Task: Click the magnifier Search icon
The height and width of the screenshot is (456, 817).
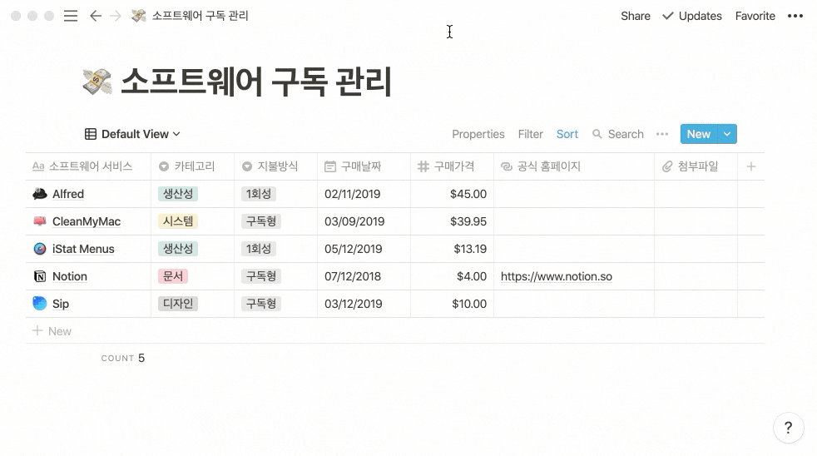Action: coord(597,134)
